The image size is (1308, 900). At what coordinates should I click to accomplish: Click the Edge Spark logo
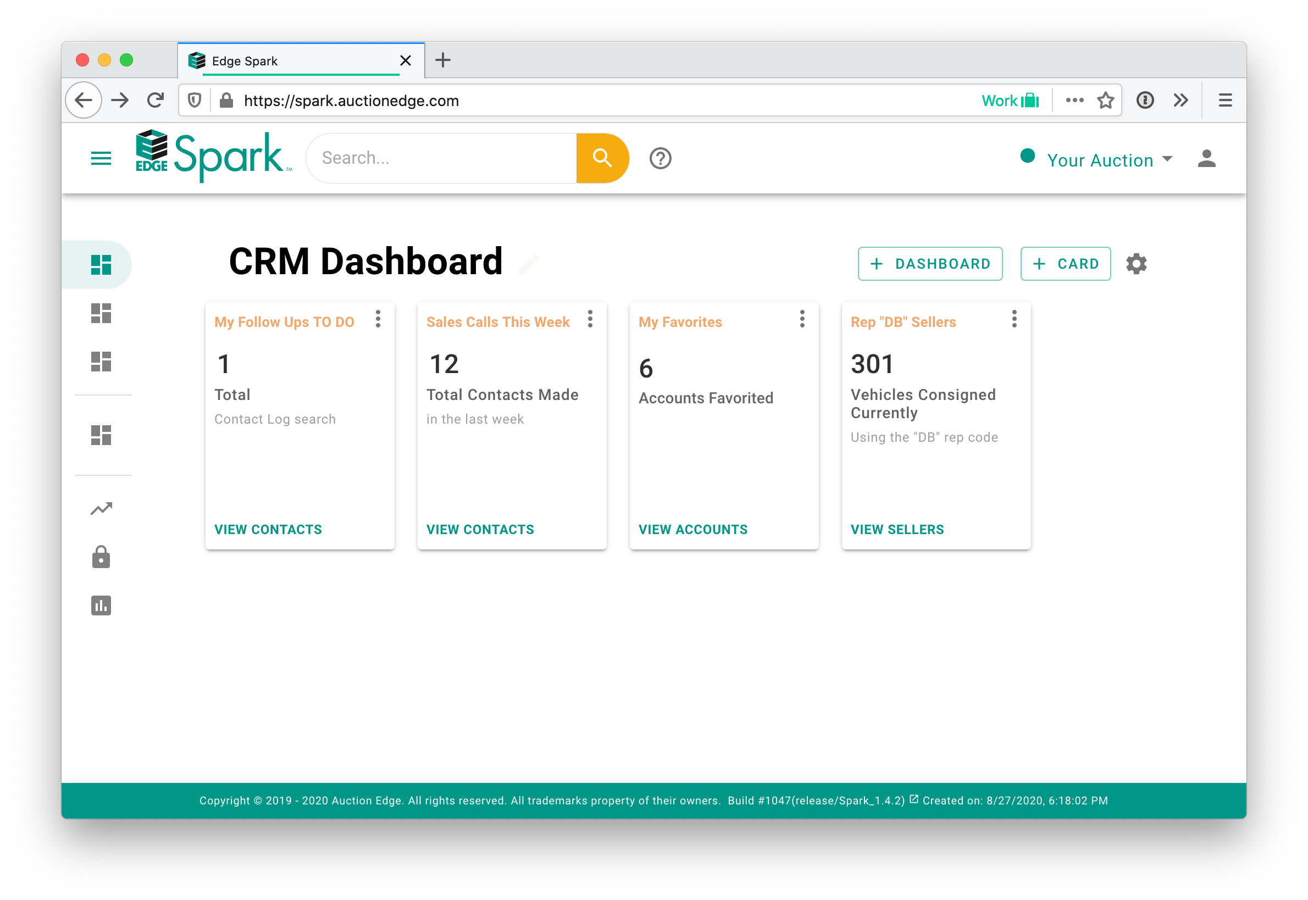pos(213,157)
